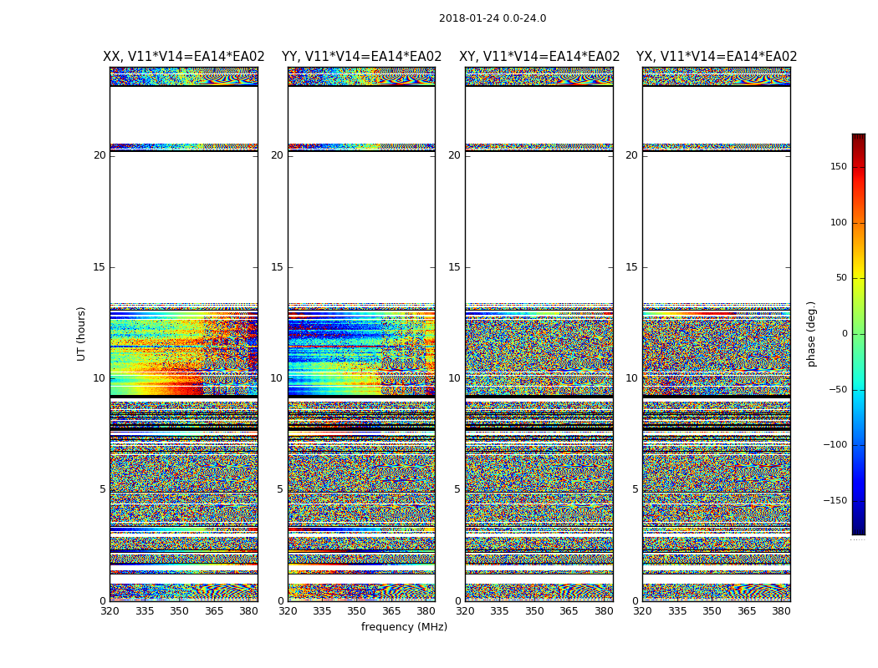Click colorbar tick value −150
This screenshot has width=878, height=668.
tap(835, 500)
